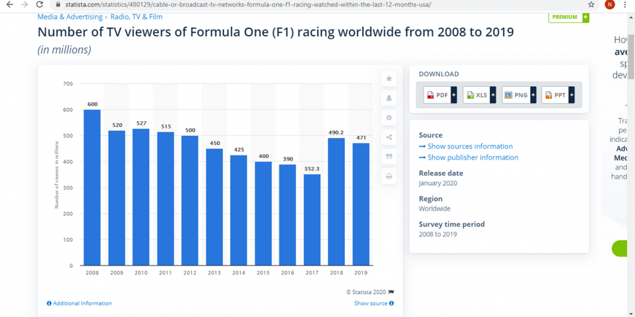Screen dimensions: 635x317
Task: Click the star favorite icon beside chart
Action: pos(389,79)
